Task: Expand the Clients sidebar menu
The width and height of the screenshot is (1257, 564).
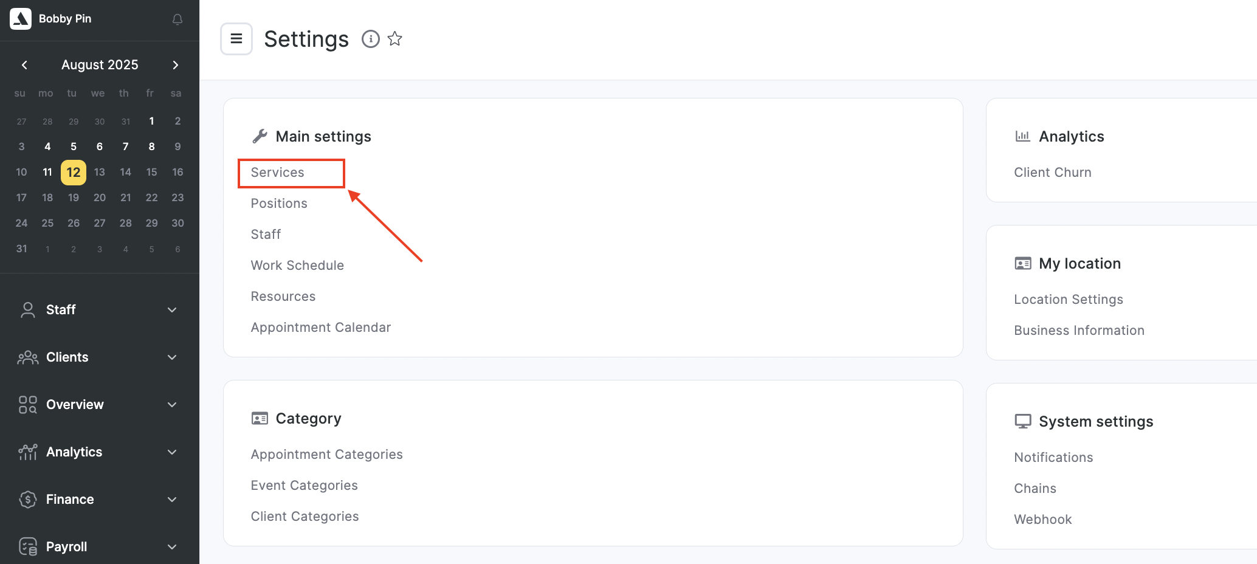Action: point(172,357)
